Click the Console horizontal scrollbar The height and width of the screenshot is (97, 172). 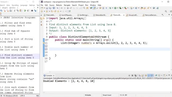coord(107,92)
